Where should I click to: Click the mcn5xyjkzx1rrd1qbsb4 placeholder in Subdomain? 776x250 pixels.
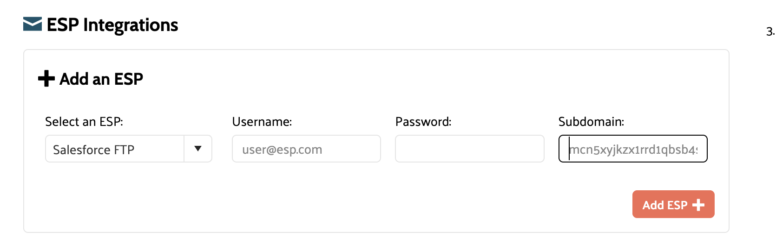point(634,150)
